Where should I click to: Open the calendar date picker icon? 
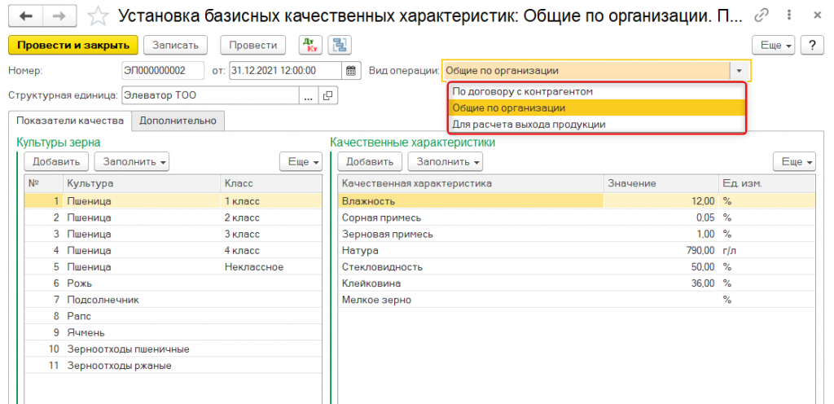coord(351,71)
